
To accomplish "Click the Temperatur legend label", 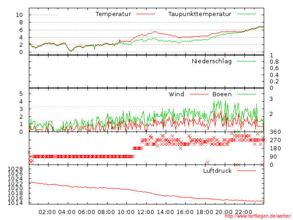I will tap(113, 14).
